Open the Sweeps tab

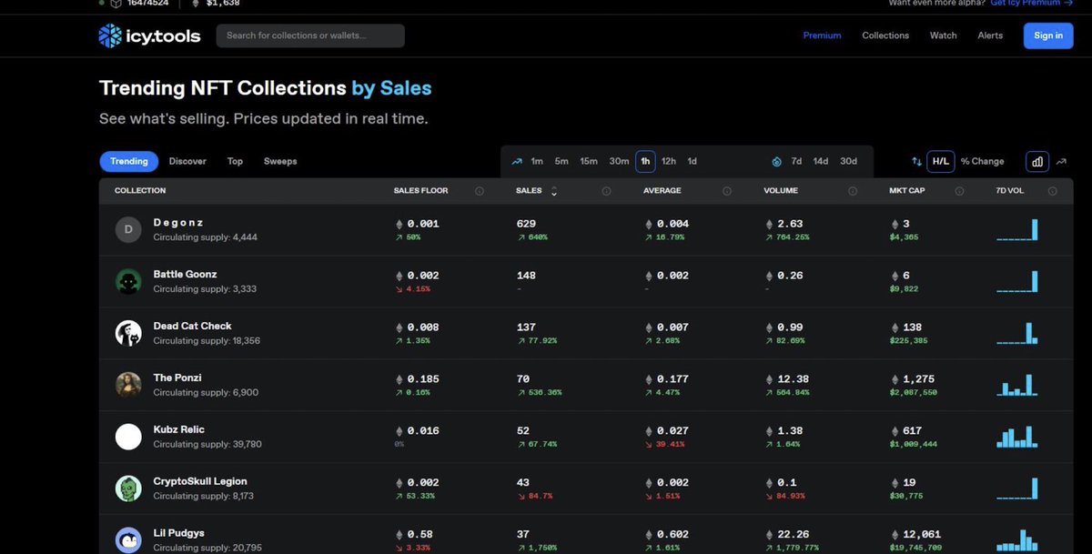tap(280, 161)
